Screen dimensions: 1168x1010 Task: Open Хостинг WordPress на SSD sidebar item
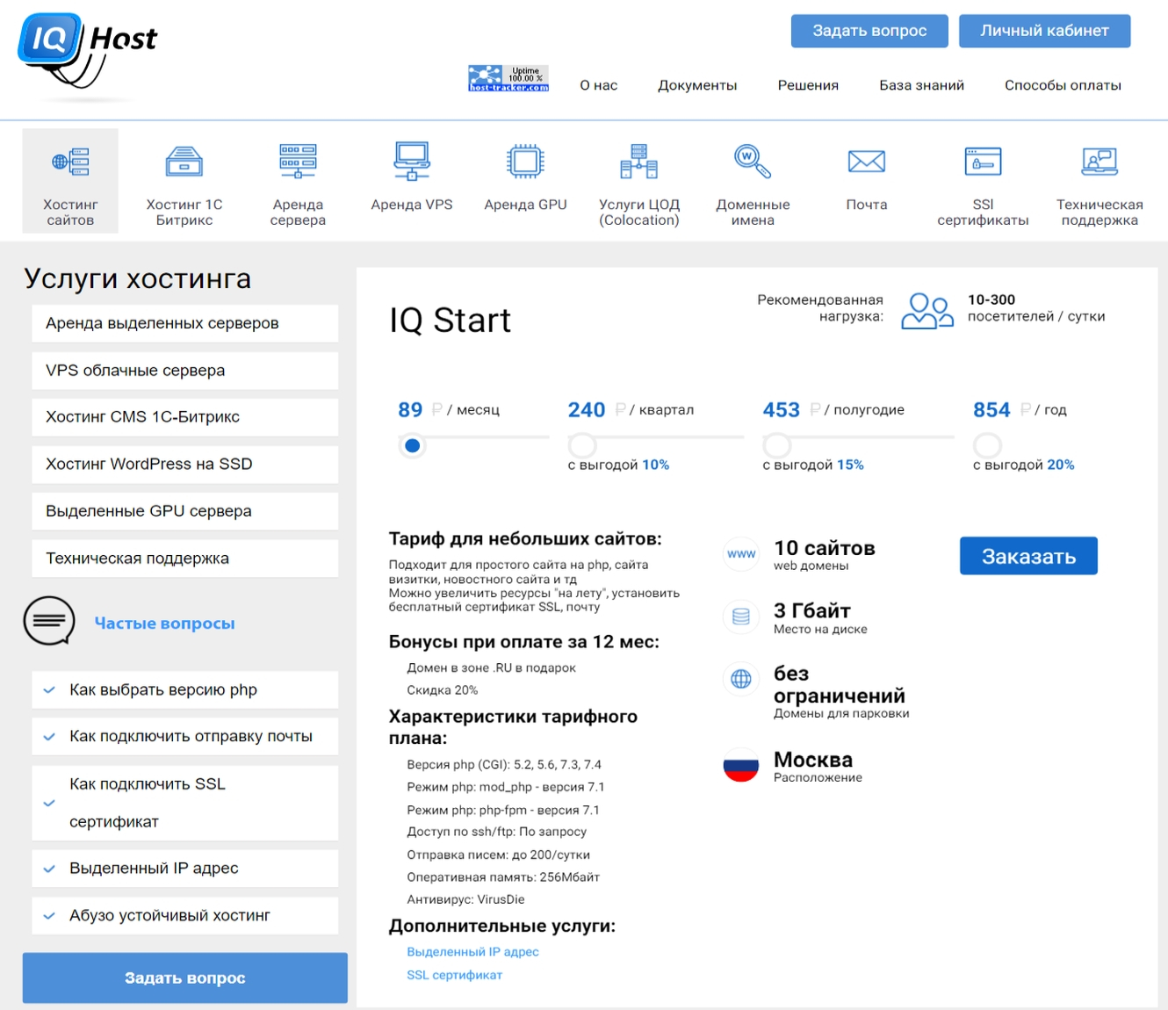pyautogui.click(x=185, y=465)
